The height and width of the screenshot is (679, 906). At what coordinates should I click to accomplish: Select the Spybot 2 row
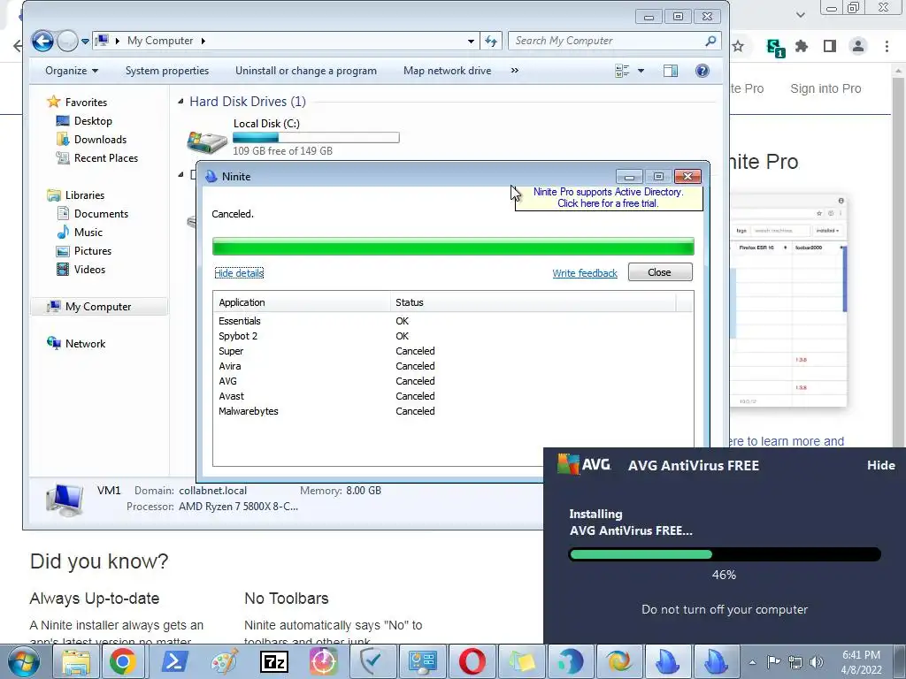[x=452, y=336]
